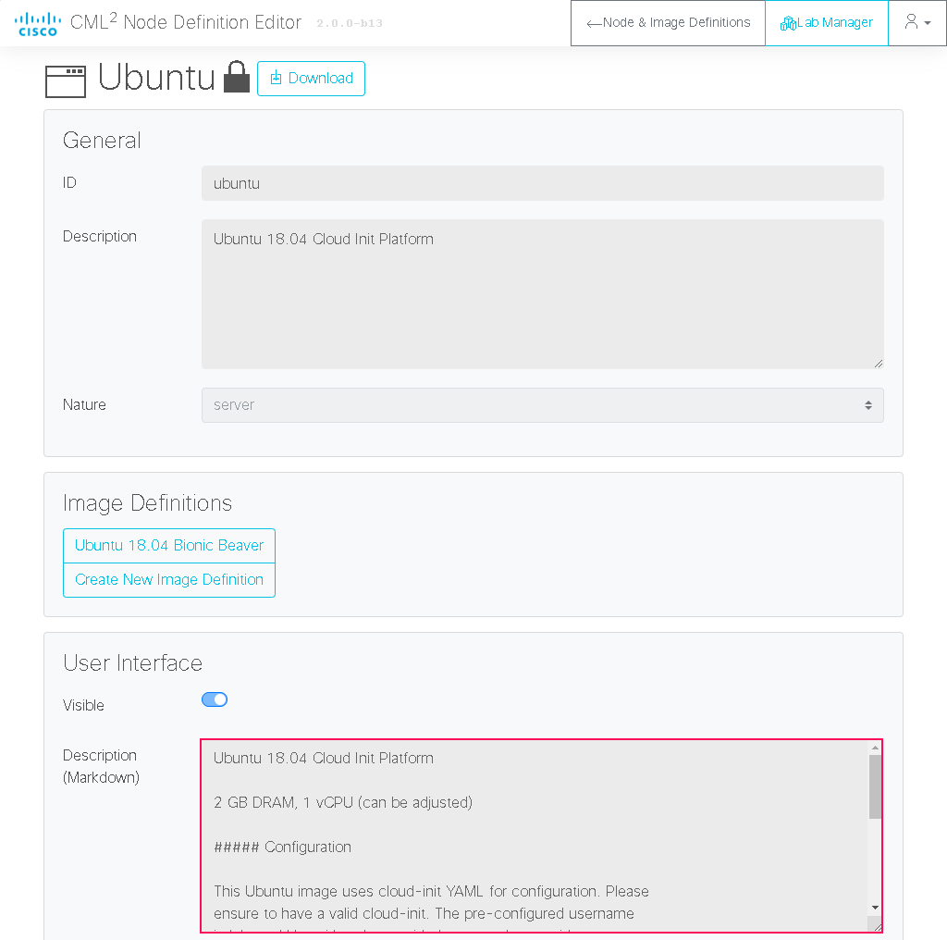Click the version text 2.0.0-b13
Viewport: 947px width, 940px height.
[x=349, y=23]
